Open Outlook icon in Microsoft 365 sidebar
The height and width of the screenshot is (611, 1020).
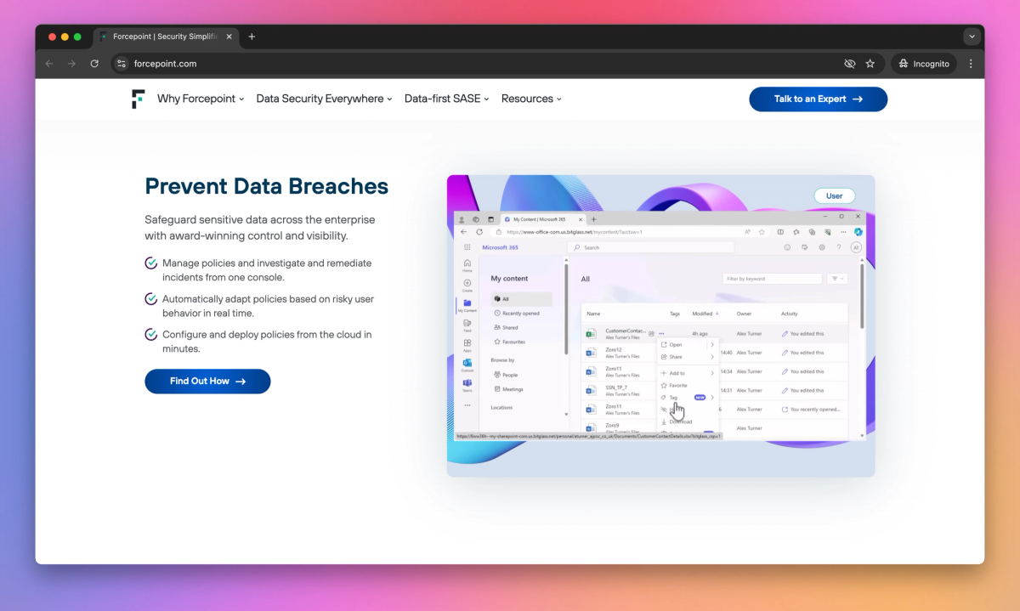click(467, 365)
